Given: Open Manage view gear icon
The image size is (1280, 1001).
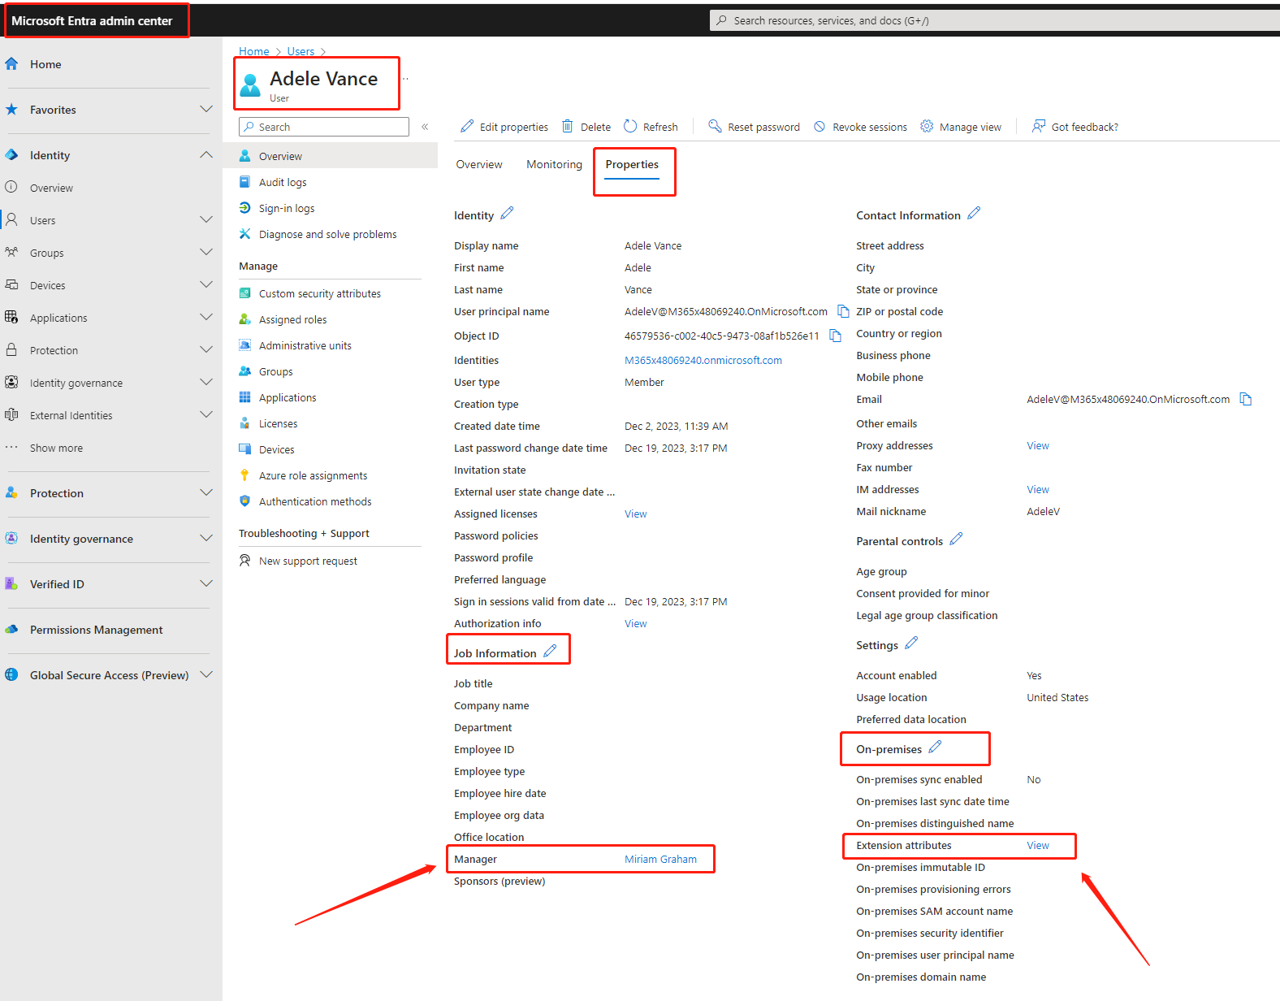Looking at the screenshot, I should click(927, 126).
